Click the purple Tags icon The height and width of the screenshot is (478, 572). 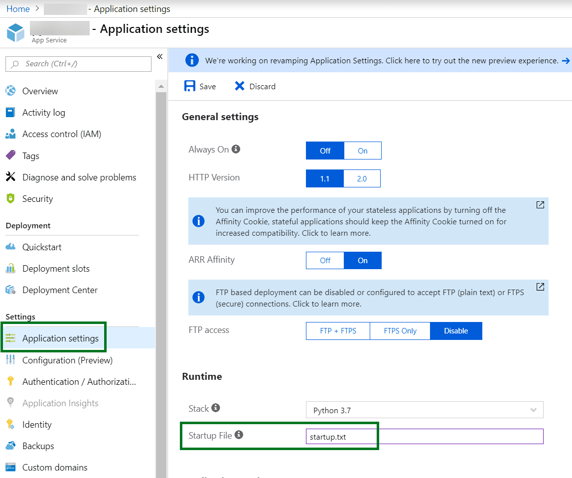[x=10, y=155]
